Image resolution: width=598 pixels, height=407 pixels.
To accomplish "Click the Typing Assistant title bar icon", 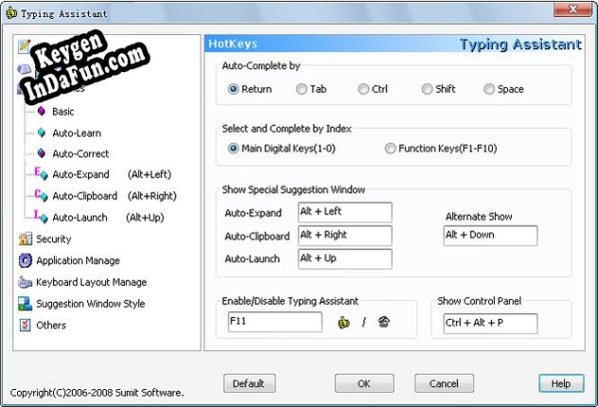I will click(x=11, y=13).
